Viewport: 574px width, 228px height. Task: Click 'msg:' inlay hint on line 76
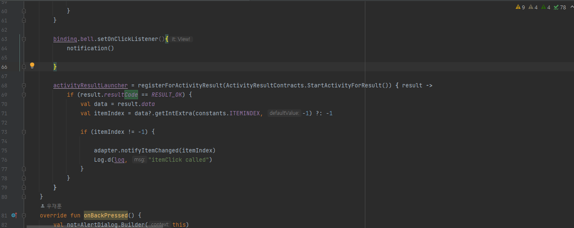[x=139, y=160]
